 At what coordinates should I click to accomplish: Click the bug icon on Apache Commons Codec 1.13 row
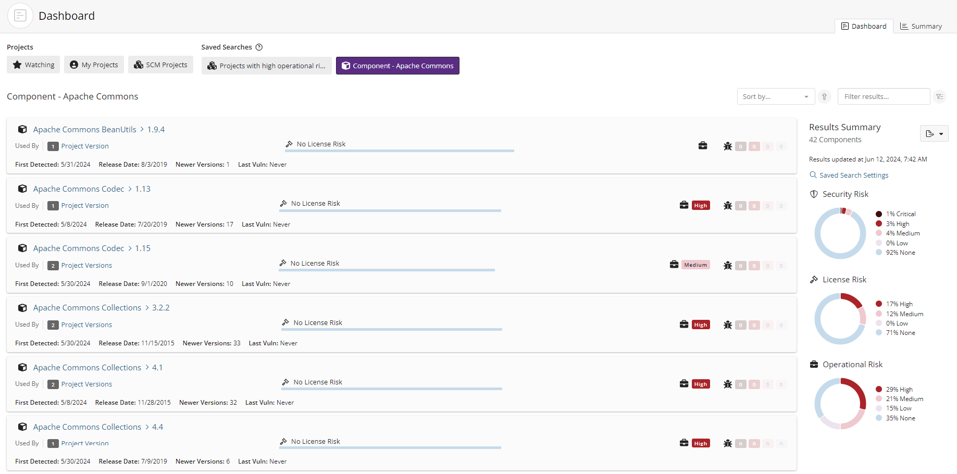728,205
